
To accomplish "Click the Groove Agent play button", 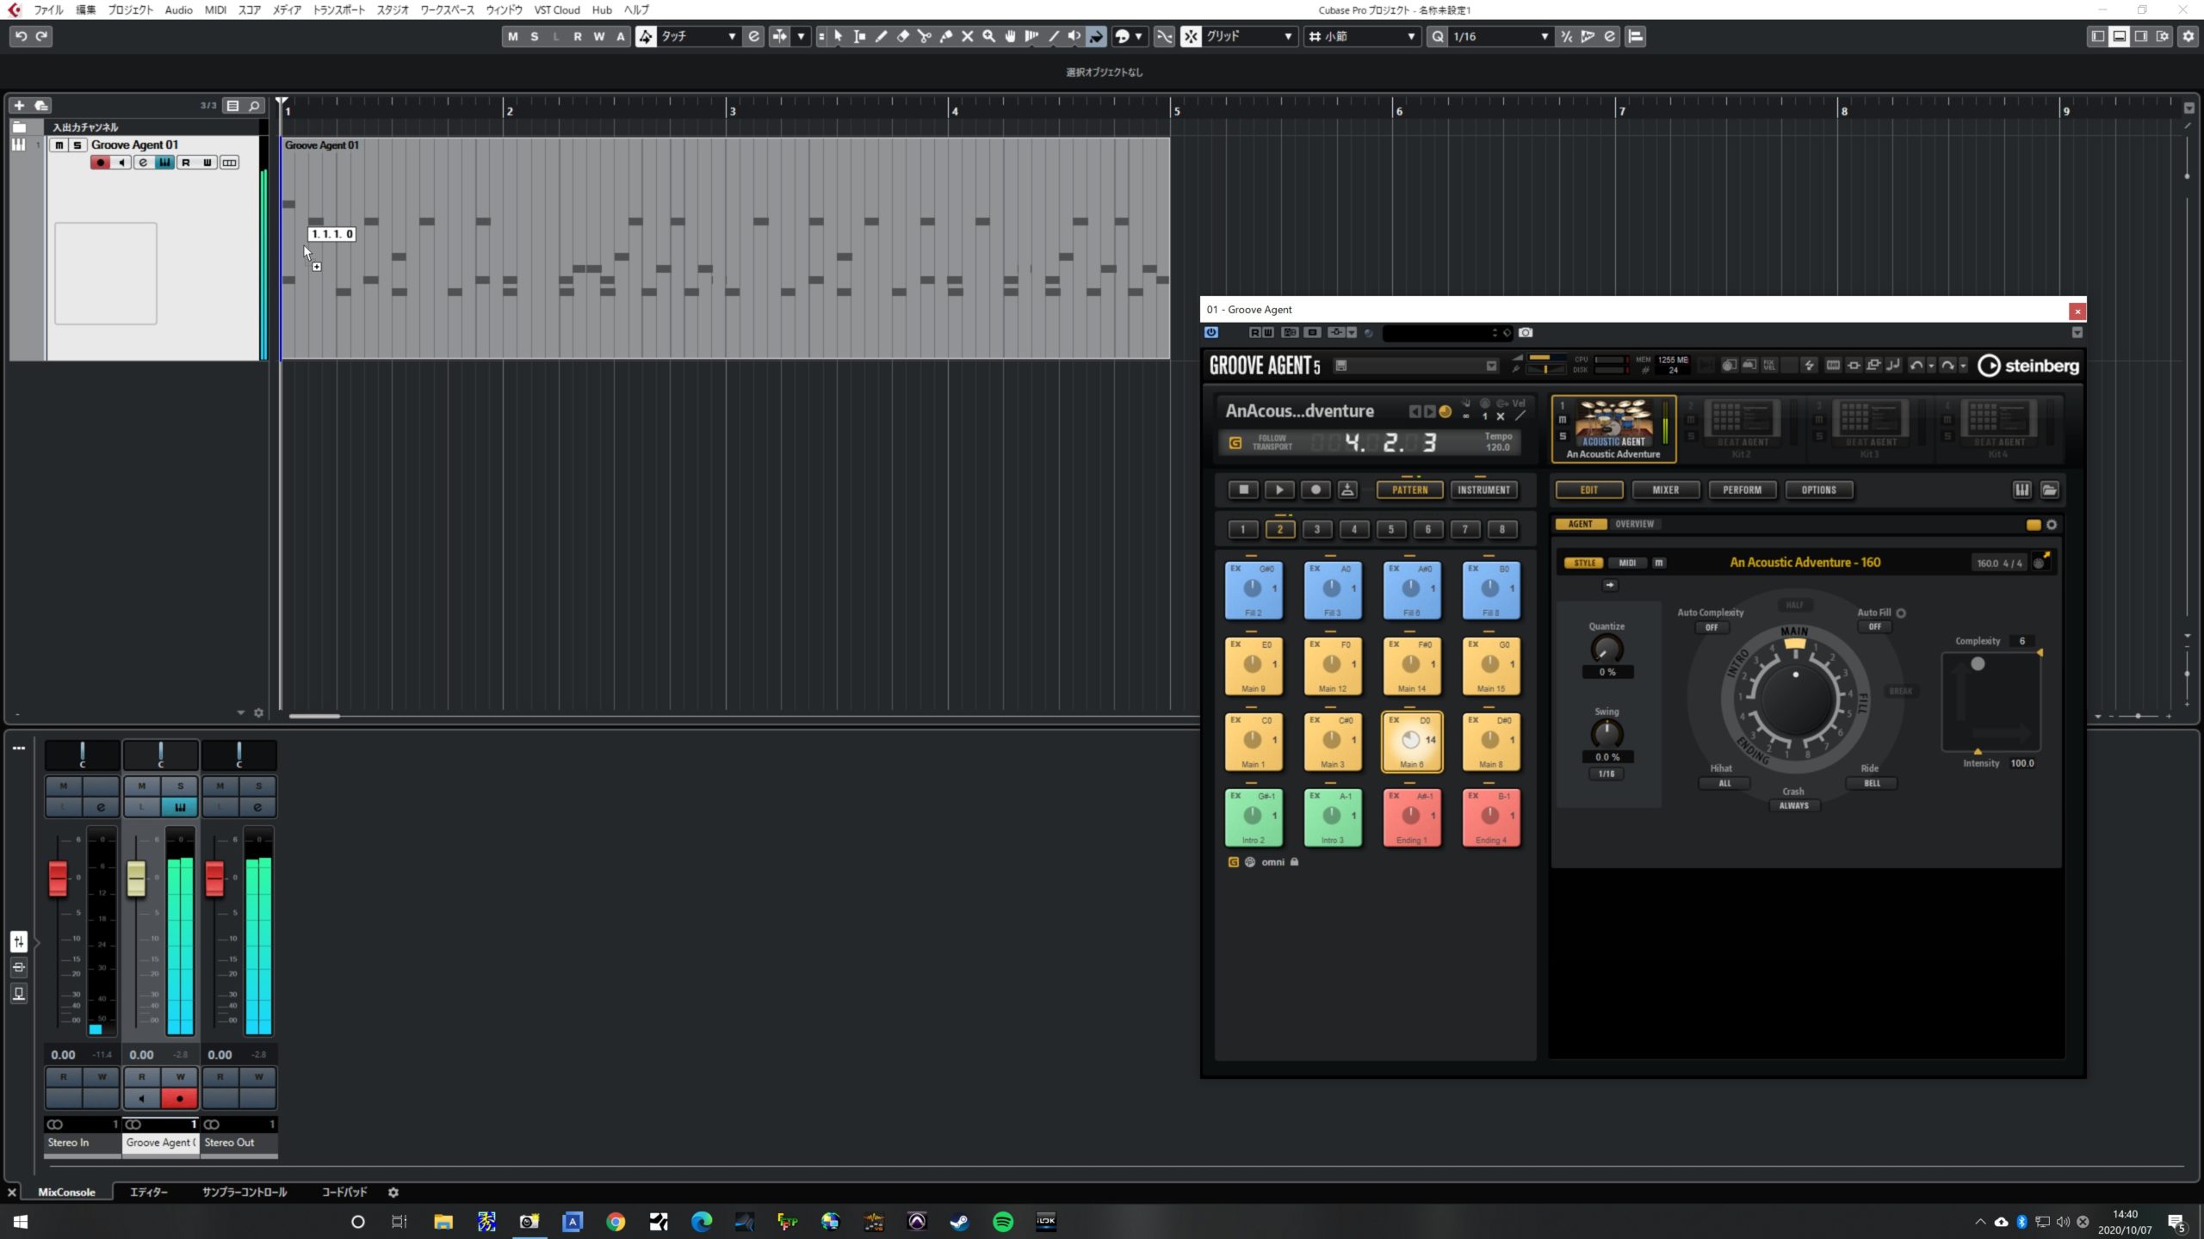I will pyautogui.click(x=1279, y=490).
